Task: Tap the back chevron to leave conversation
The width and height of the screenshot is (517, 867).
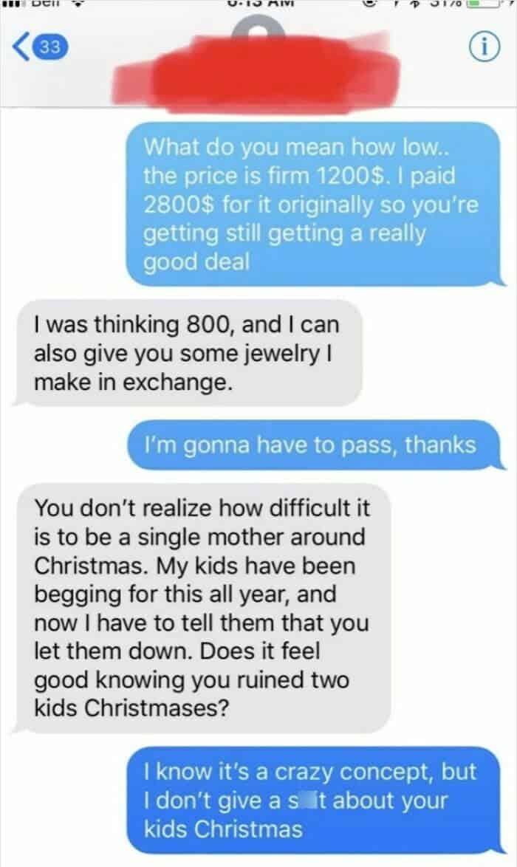Action: tap(21, 47)
